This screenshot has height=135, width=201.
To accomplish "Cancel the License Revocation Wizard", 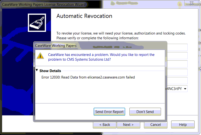I will click(156, 125).
